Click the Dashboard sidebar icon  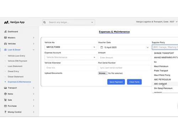[5, 31]
